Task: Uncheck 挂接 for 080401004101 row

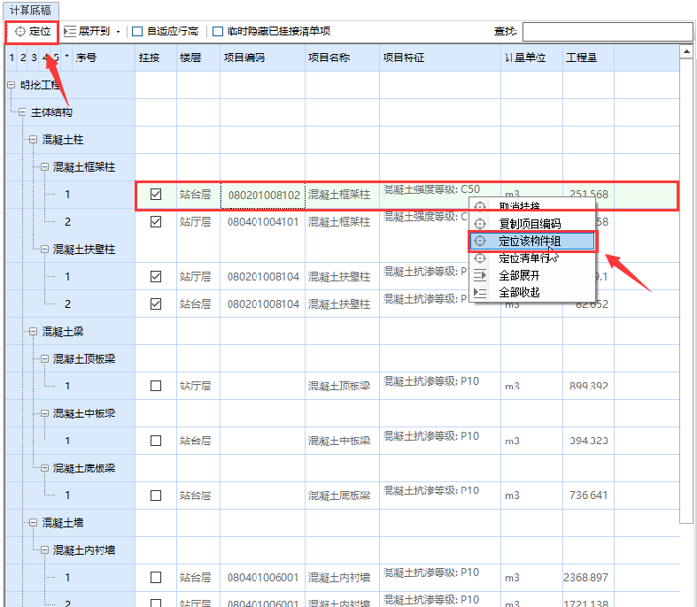Action: pyautogui.click(x=156, y=221)
